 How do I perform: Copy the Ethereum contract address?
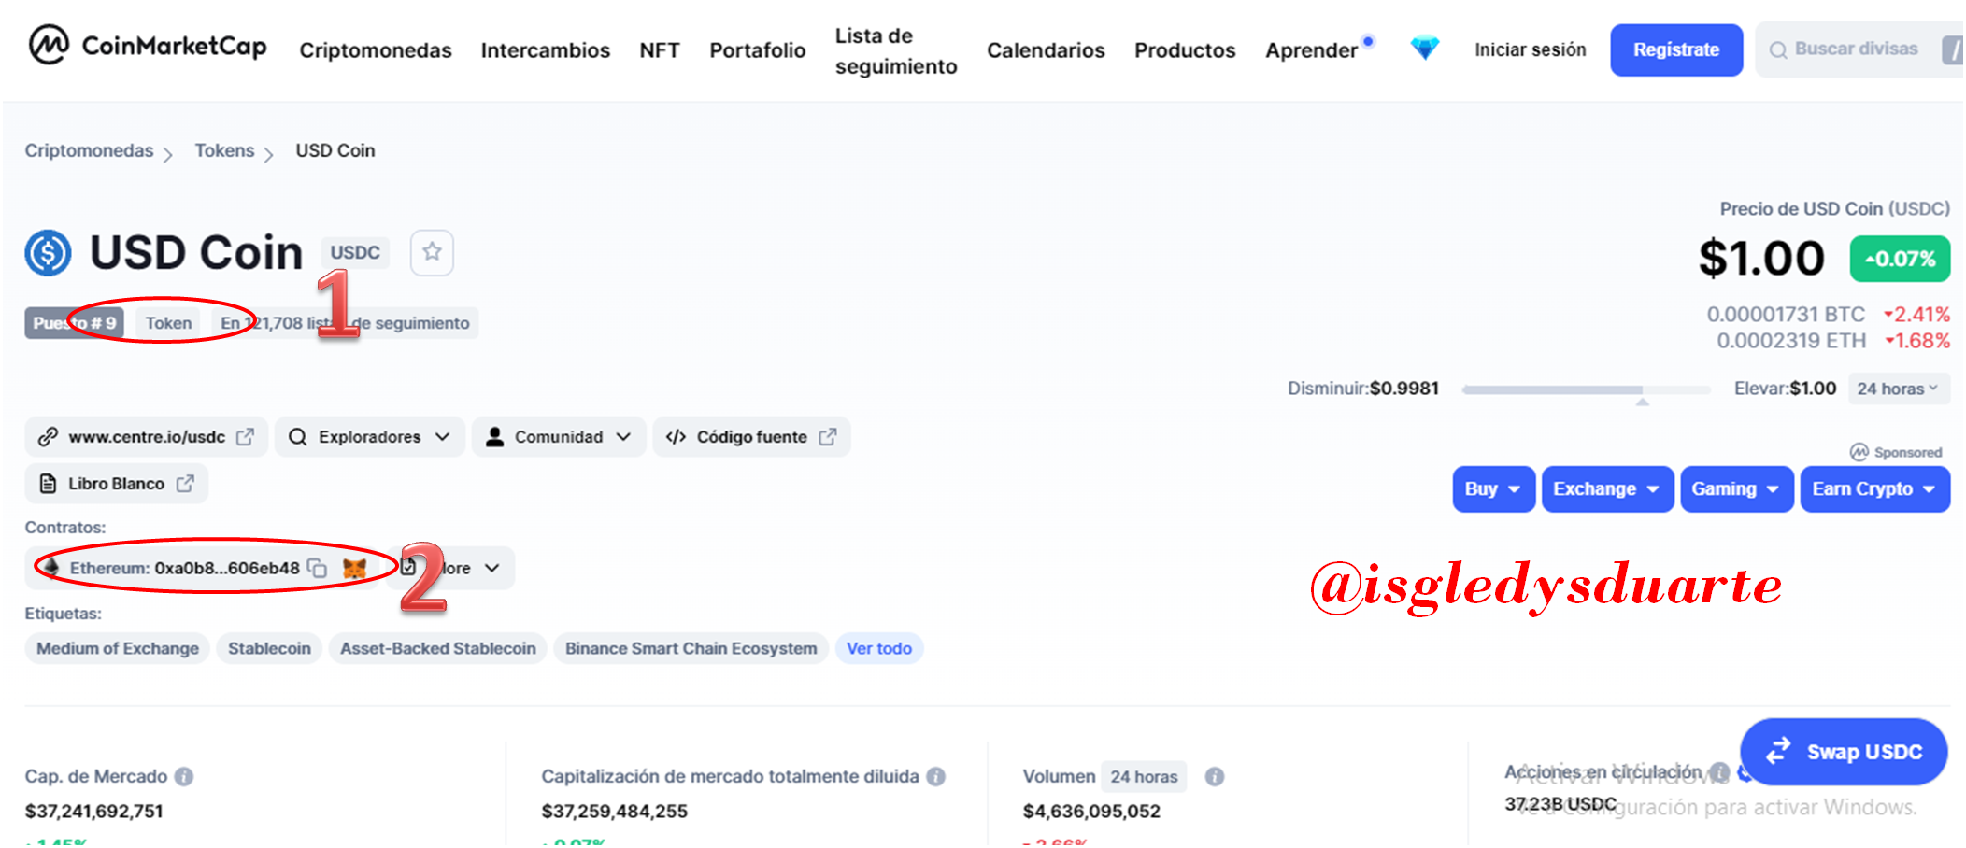point(318,568)
